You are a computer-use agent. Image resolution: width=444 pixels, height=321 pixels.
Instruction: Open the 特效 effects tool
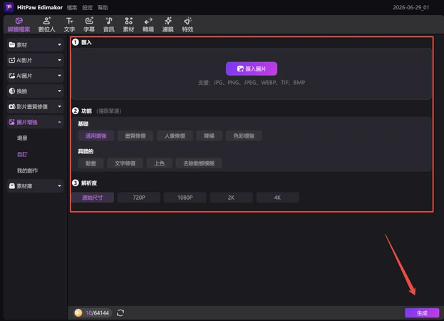coord(187,25)
